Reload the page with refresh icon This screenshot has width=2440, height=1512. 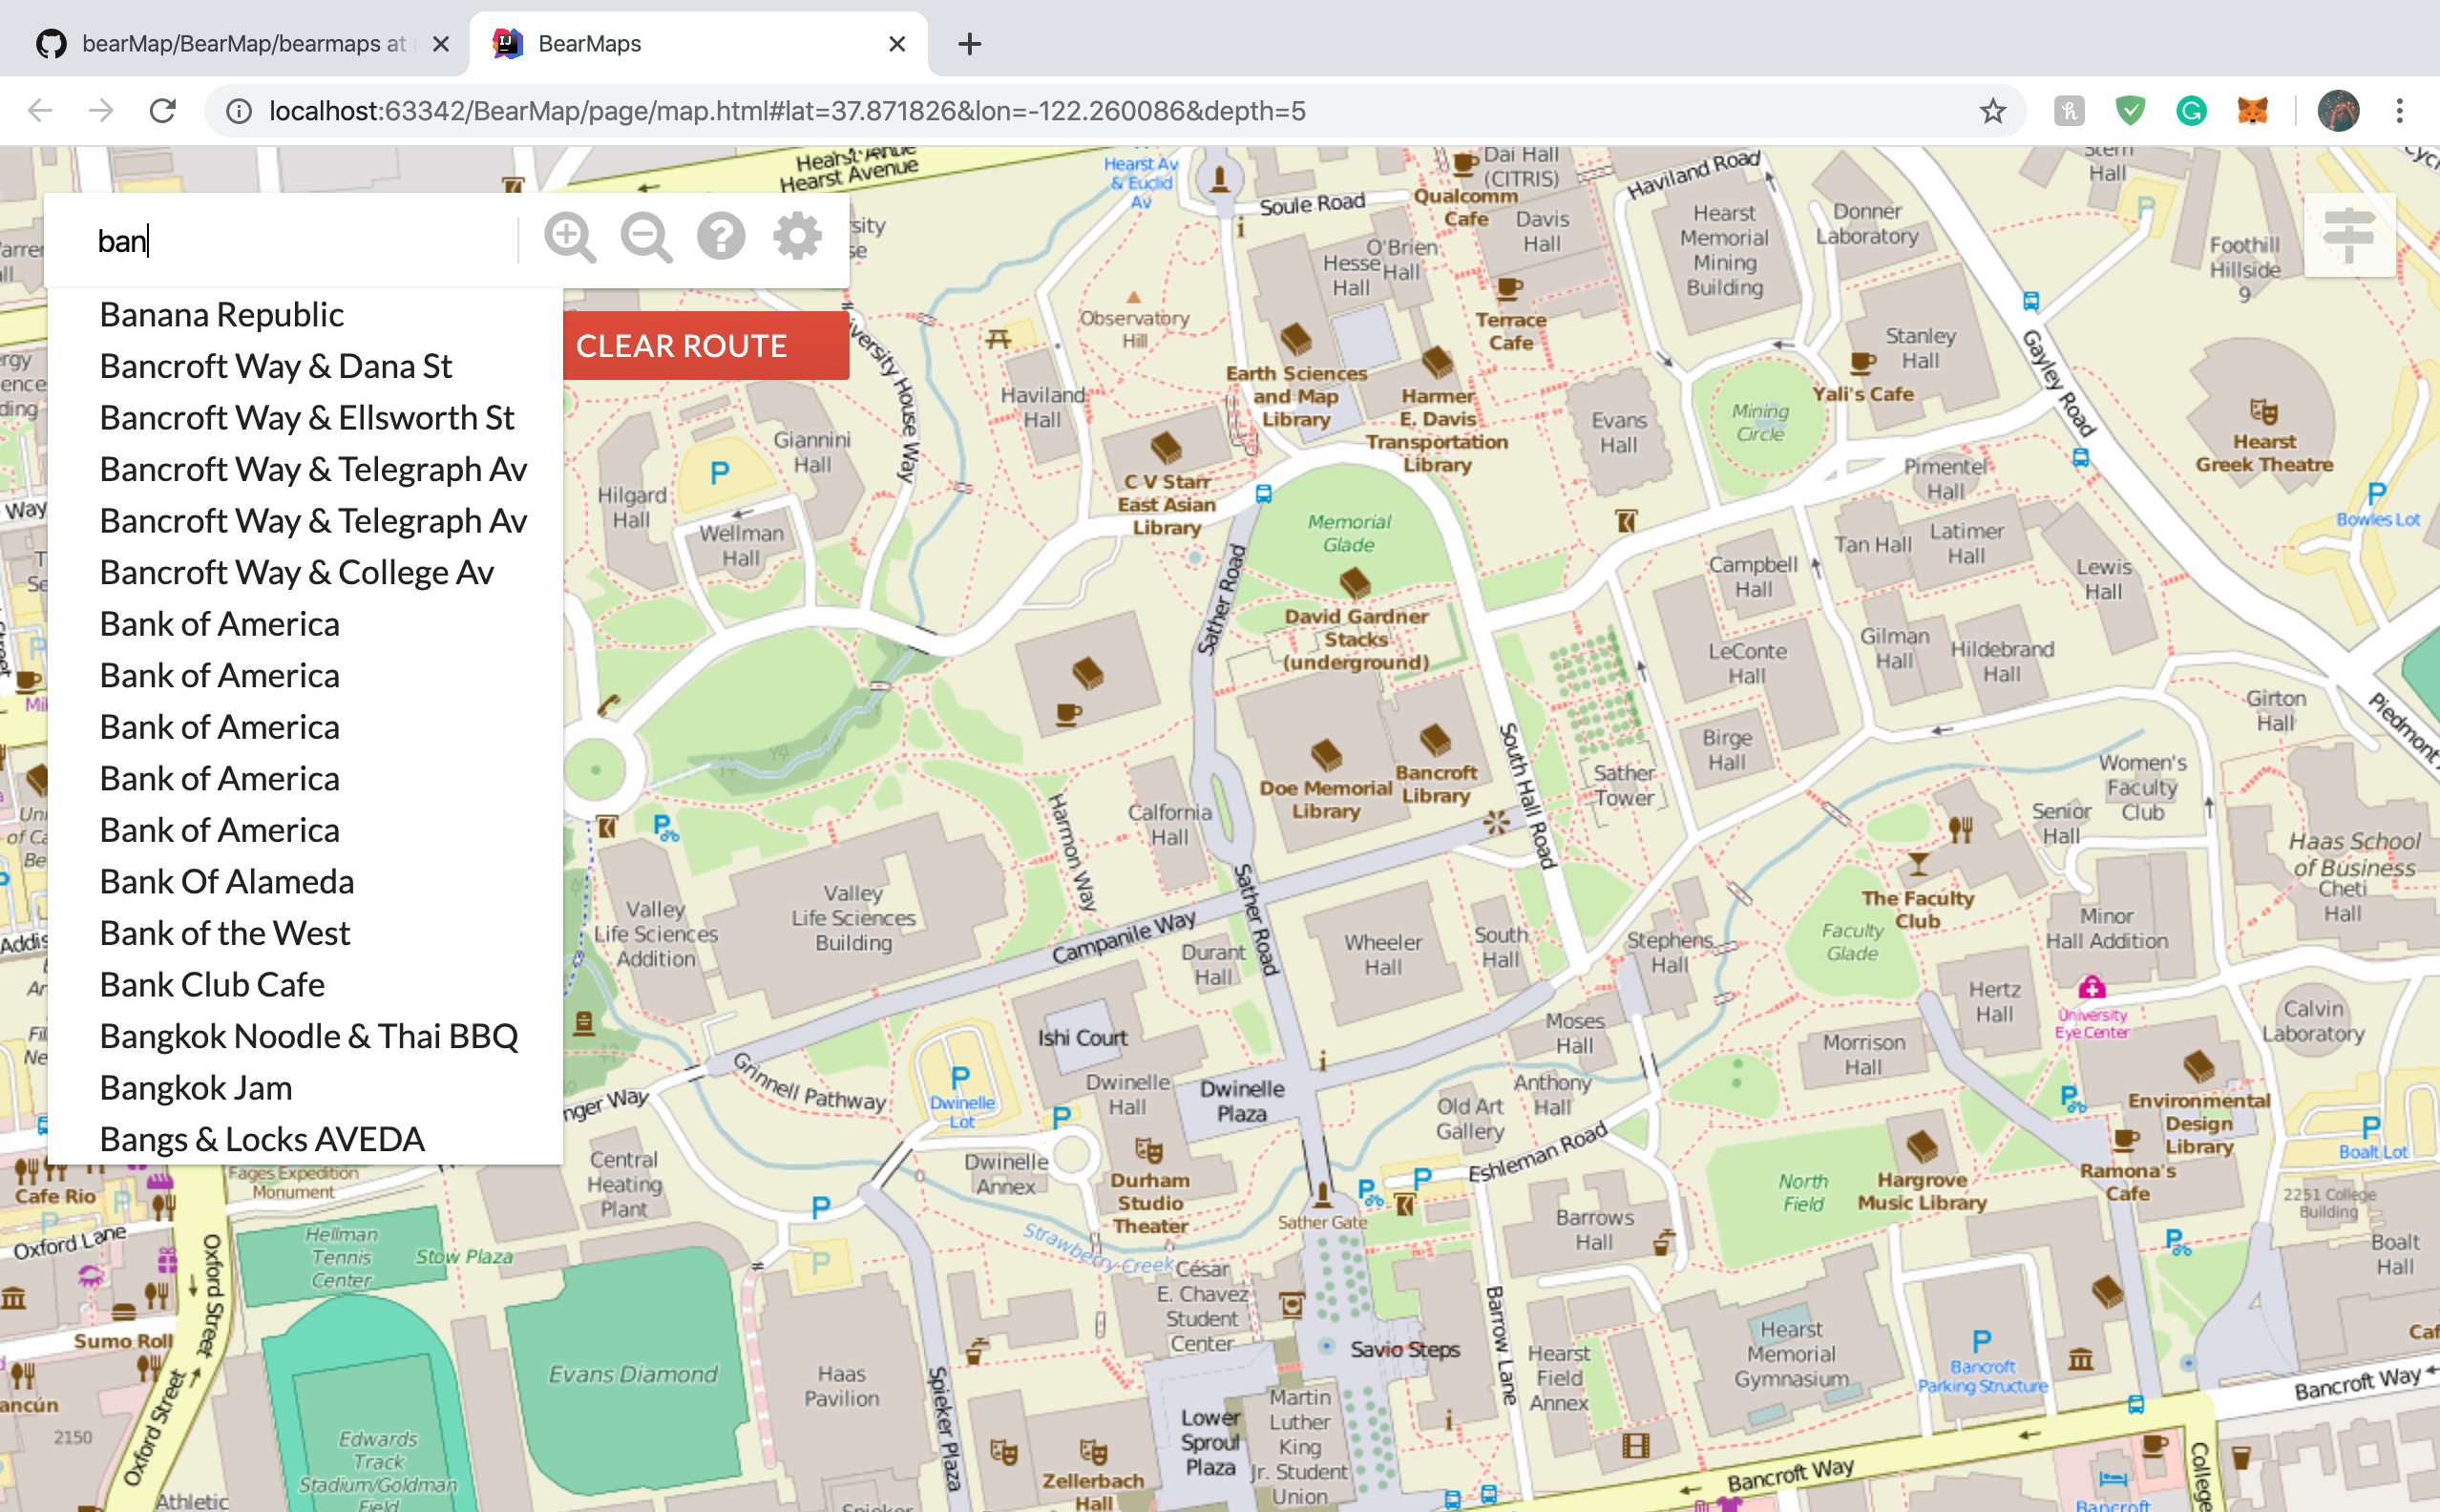(x=163, y=110)
